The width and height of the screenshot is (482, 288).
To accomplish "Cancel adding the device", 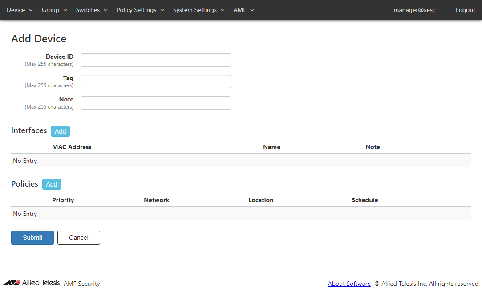I will tap(79, 238).
